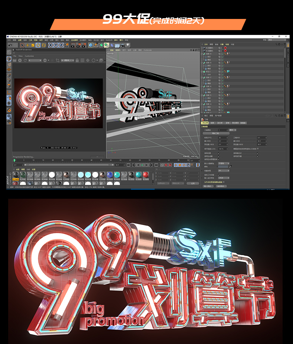The width and height of the screenshot is (293, 344).
Task: Open the Redshift AOV dropdown left of the RGB circle
Action: pos(35,60)
